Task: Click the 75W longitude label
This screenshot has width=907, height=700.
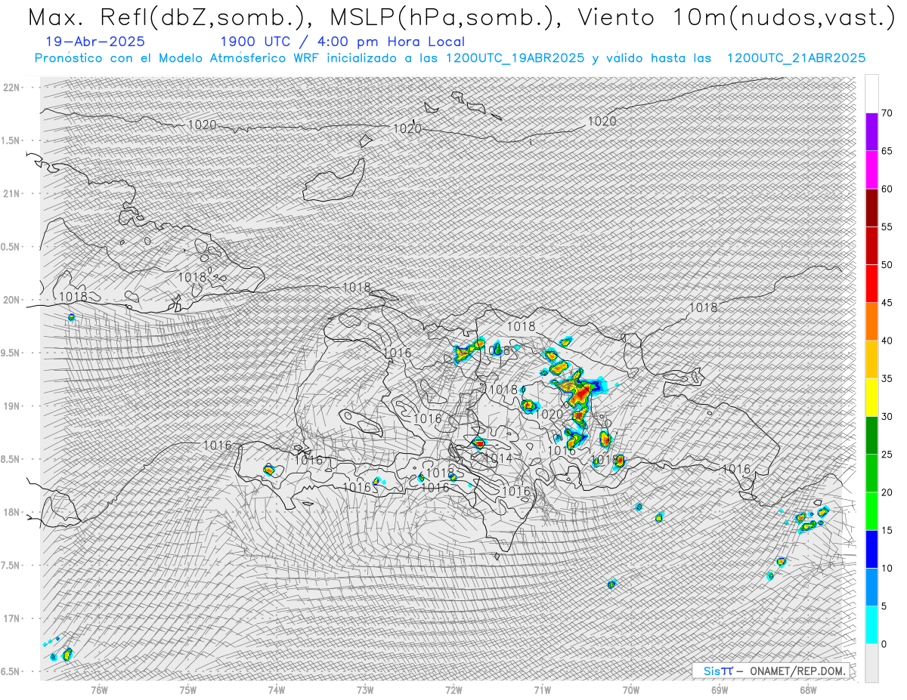Action: tap(188, 690)
